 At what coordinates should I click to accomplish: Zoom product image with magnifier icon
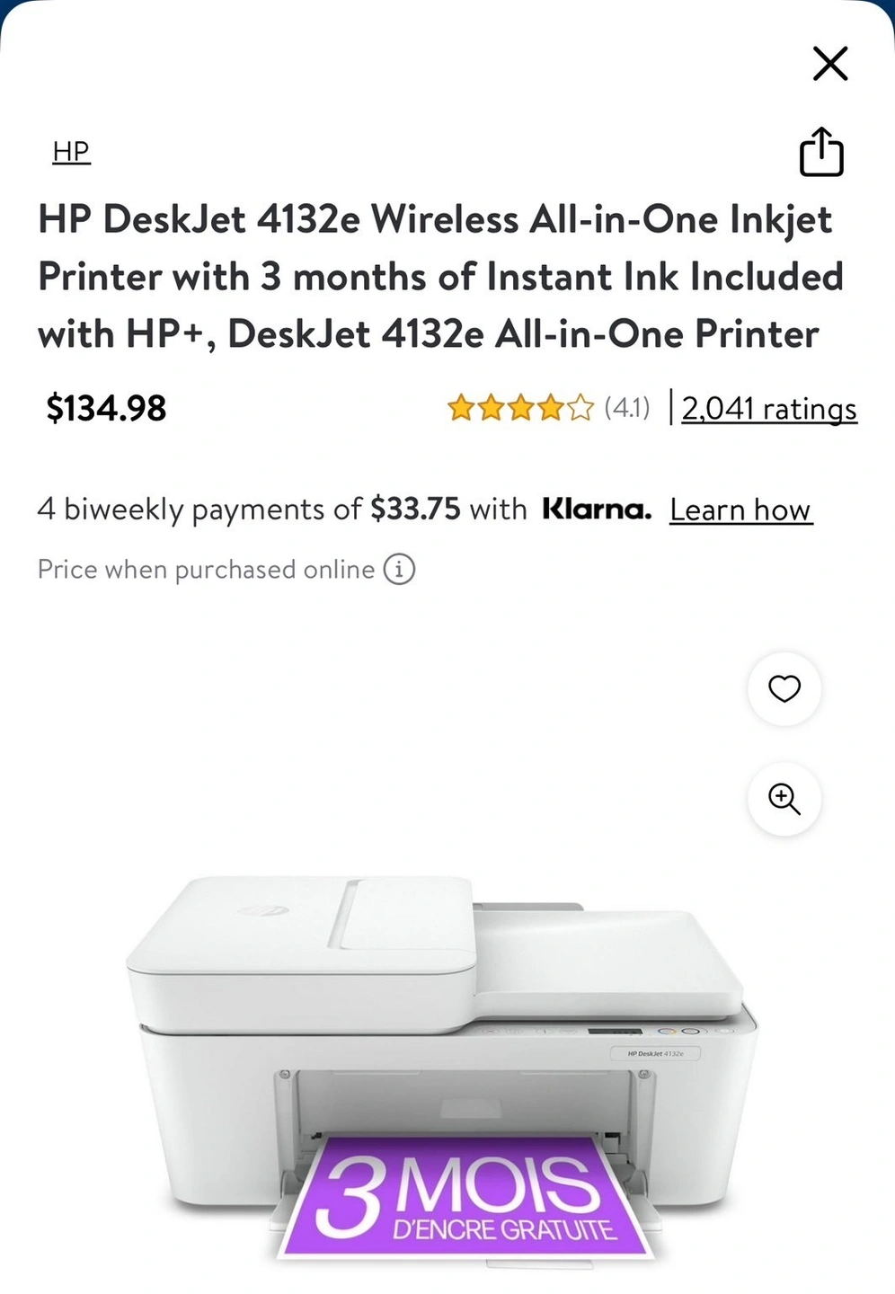pyautogui.click(x=784, y=799)
